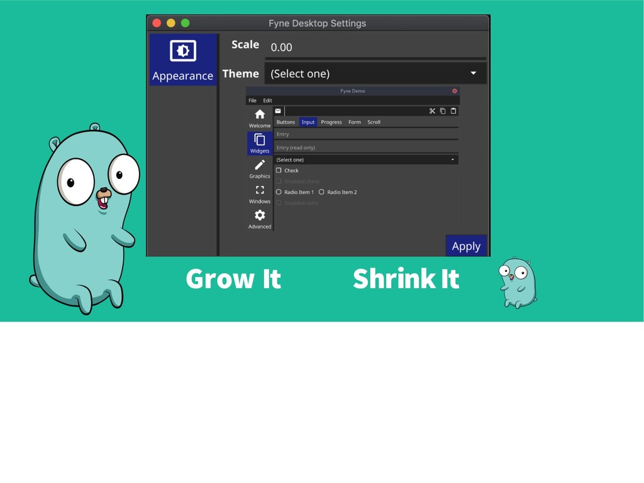Screen dimensions: 644x483
Task: Switch to the Progress tab
Action: 331,122
